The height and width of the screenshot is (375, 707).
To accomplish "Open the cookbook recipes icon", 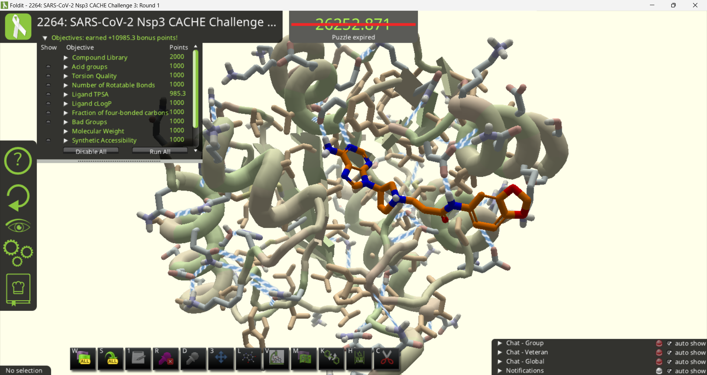I will pos(18,290).
